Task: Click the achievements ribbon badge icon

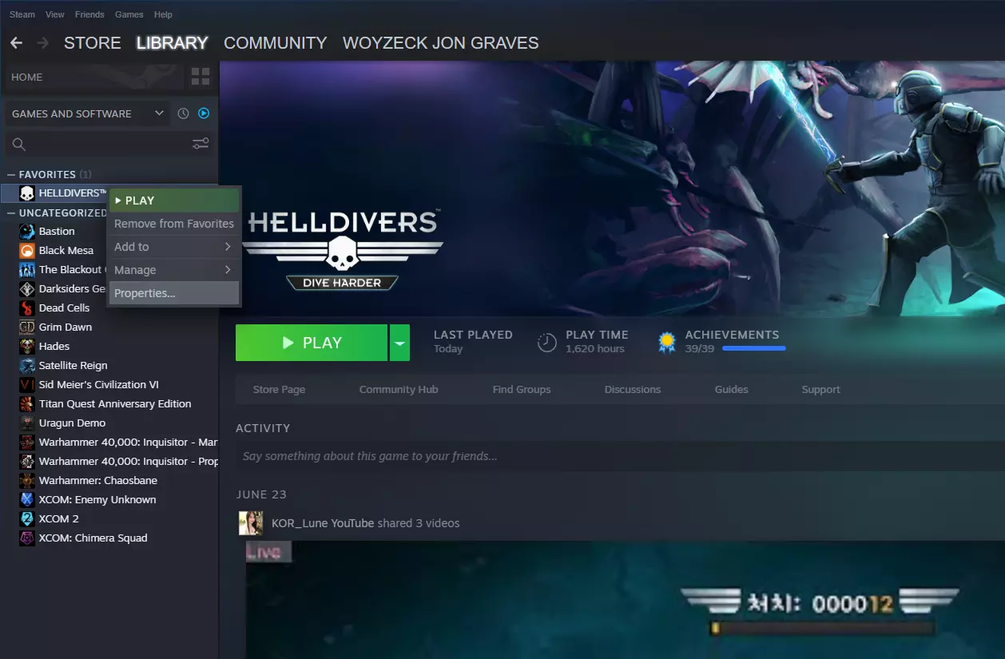Action: (x=666, y=343)
